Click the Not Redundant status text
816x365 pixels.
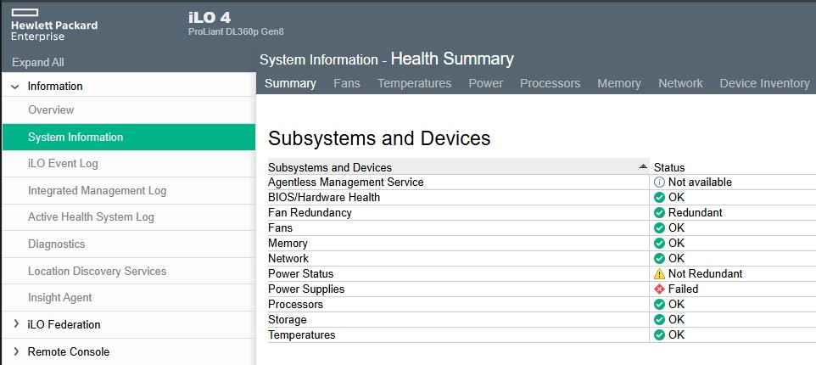click(x=705, y=274)
